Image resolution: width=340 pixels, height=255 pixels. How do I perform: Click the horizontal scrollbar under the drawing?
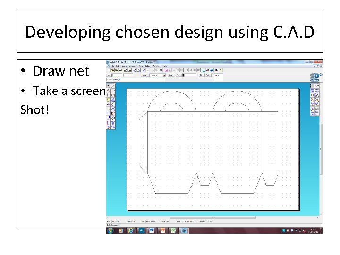pyautogui.click(x=212, y=217)
